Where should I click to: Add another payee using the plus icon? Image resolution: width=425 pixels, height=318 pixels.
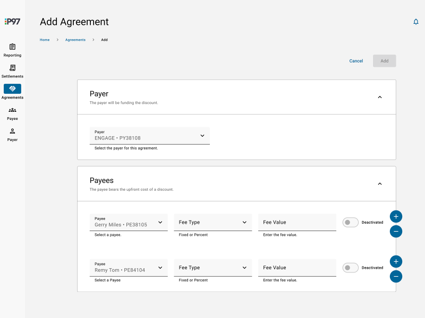pos(396,216)
